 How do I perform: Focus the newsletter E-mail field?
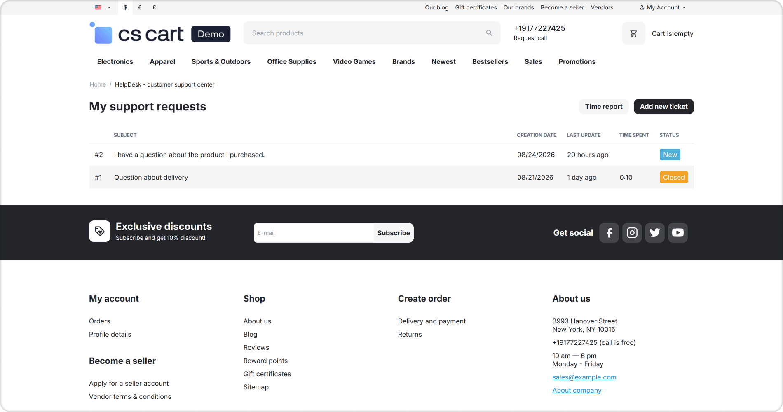coord(314,233)
